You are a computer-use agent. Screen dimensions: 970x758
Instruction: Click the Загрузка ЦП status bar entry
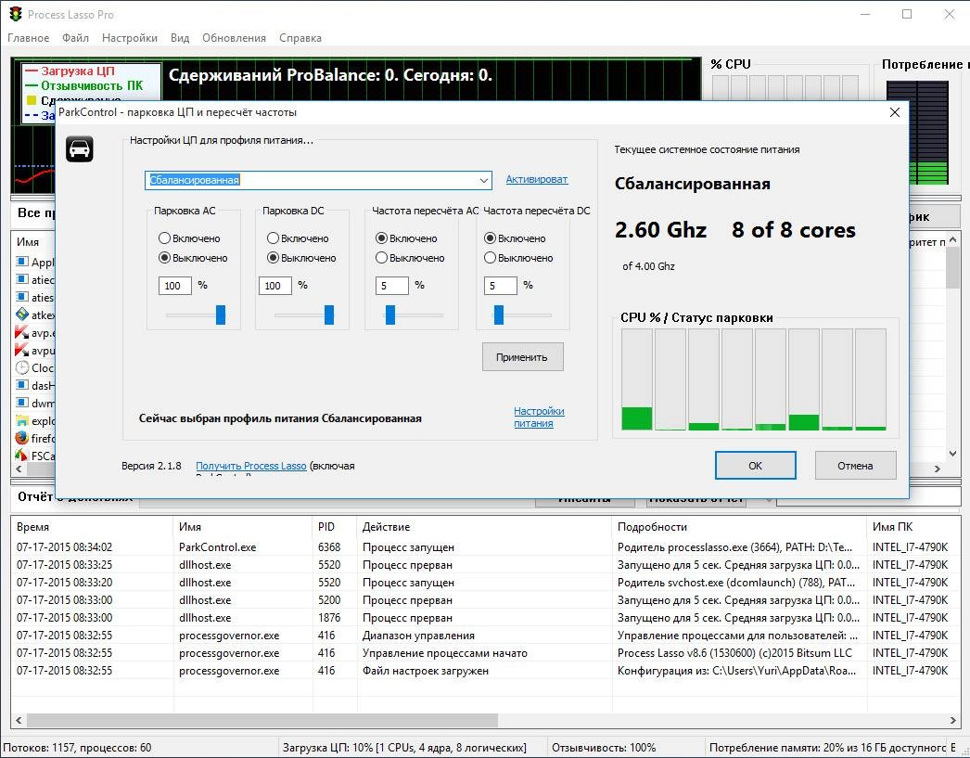[x=404, y=748]
